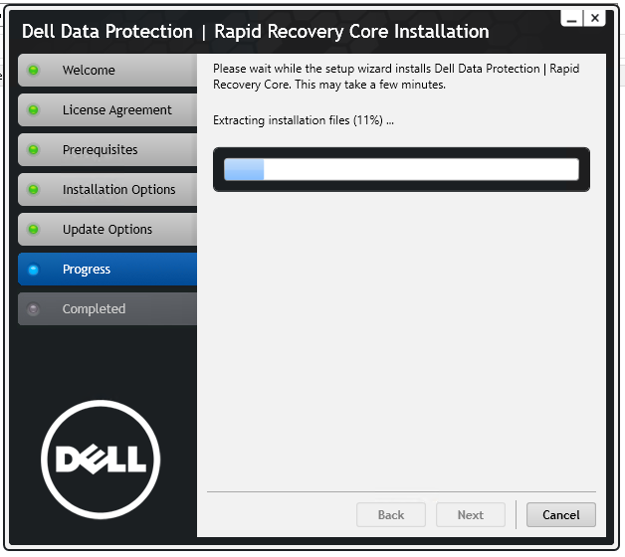The image size is (625, 557).
Task: Click the disabled Back button
Action: [390, 515]
